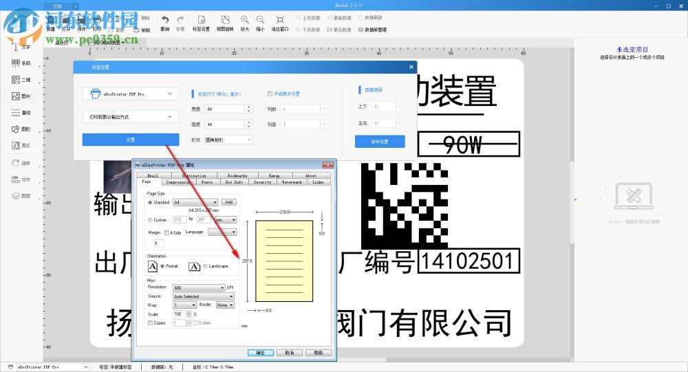Click the 确定 button in printer properties
Viewport: 688px width, 372px height.
(x=260, y=353)
